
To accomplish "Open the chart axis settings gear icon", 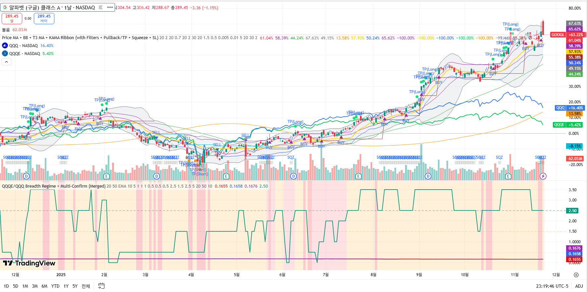I will click(576, 275).
